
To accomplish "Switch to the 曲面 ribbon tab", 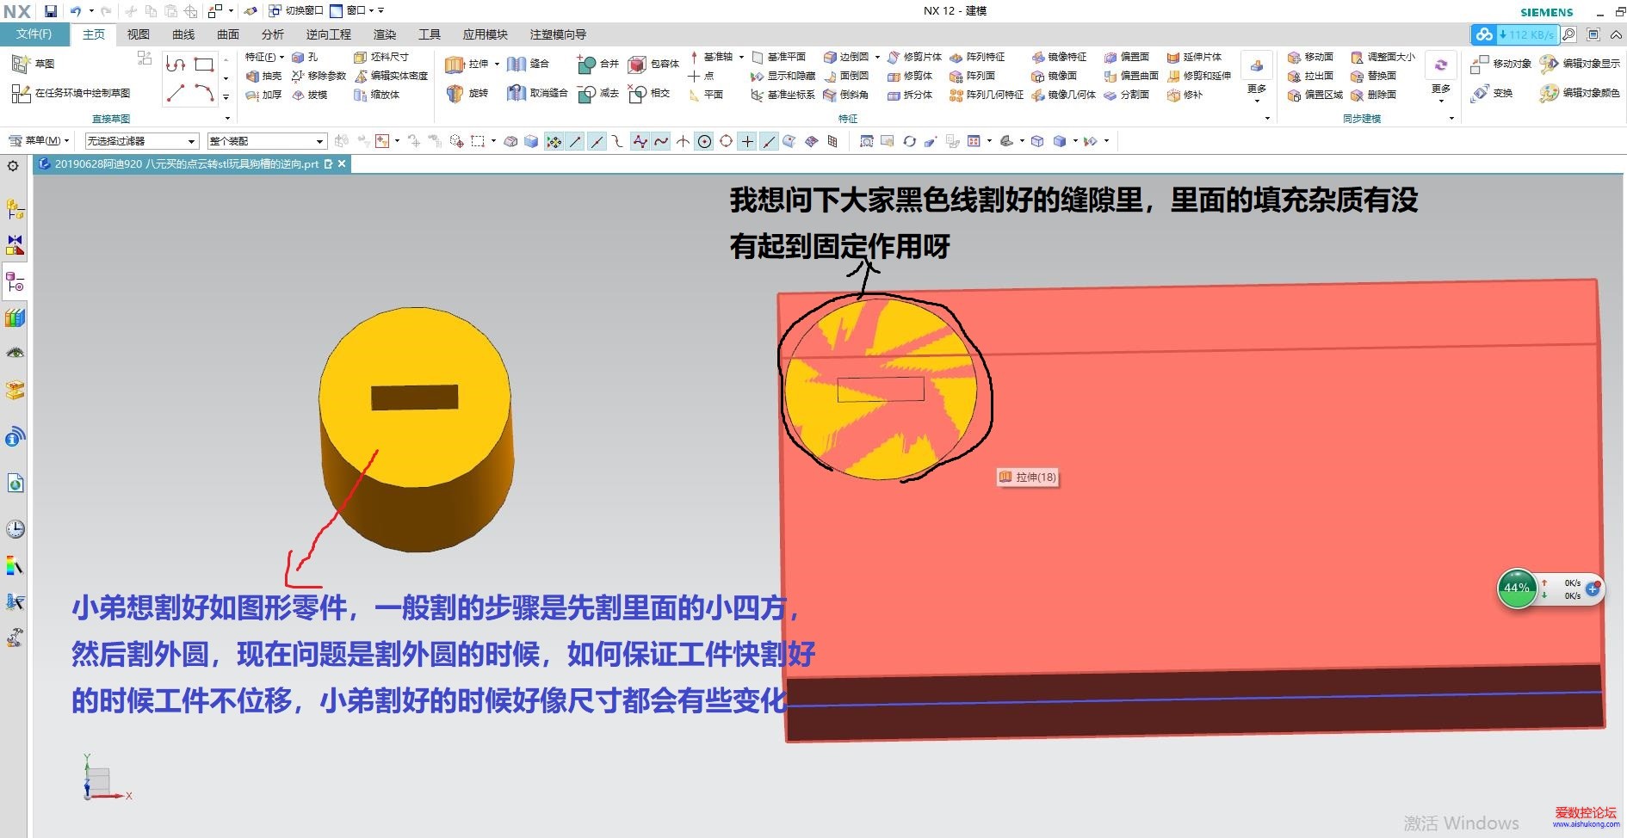I will 228,34.
